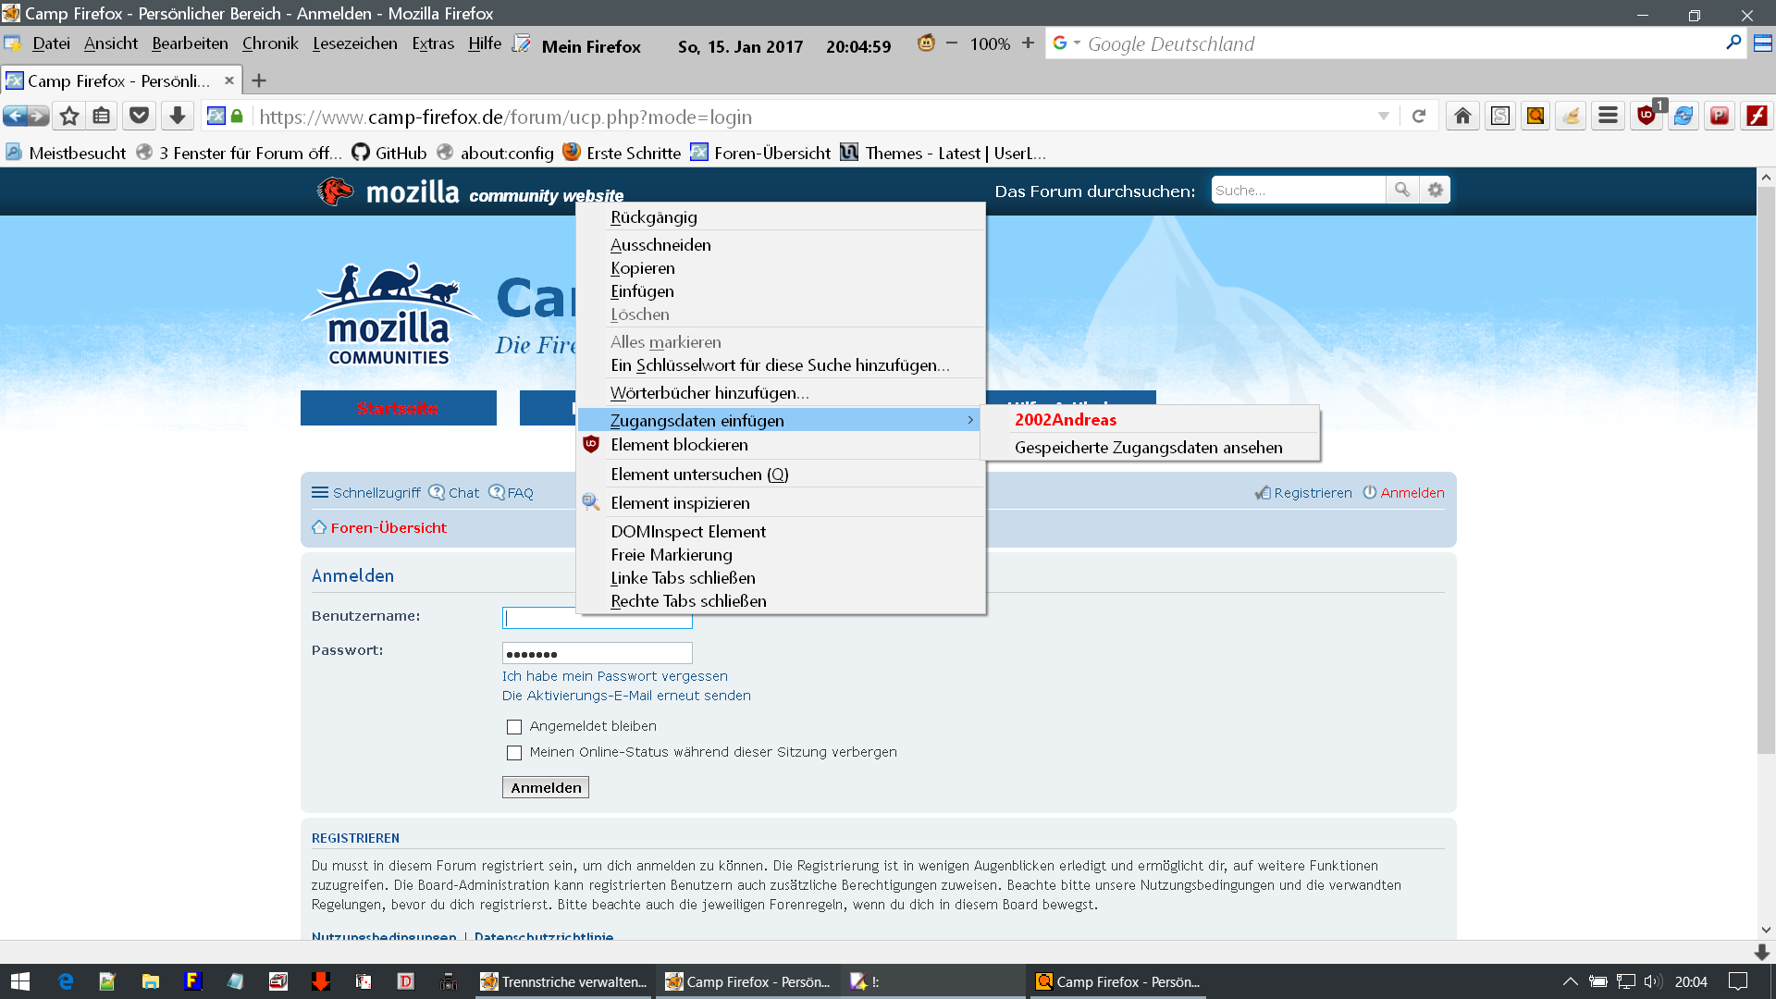Expand the URL bar history dropdown

pos(1384,117)
